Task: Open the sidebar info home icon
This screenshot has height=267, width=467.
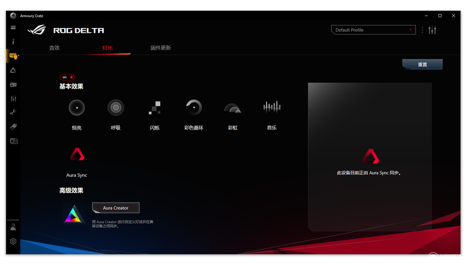Action: pyautogui.click(x=13, y=41)
